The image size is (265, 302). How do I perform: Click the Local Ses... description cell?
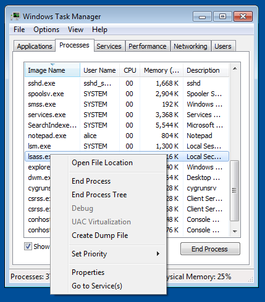coord(204,146)
